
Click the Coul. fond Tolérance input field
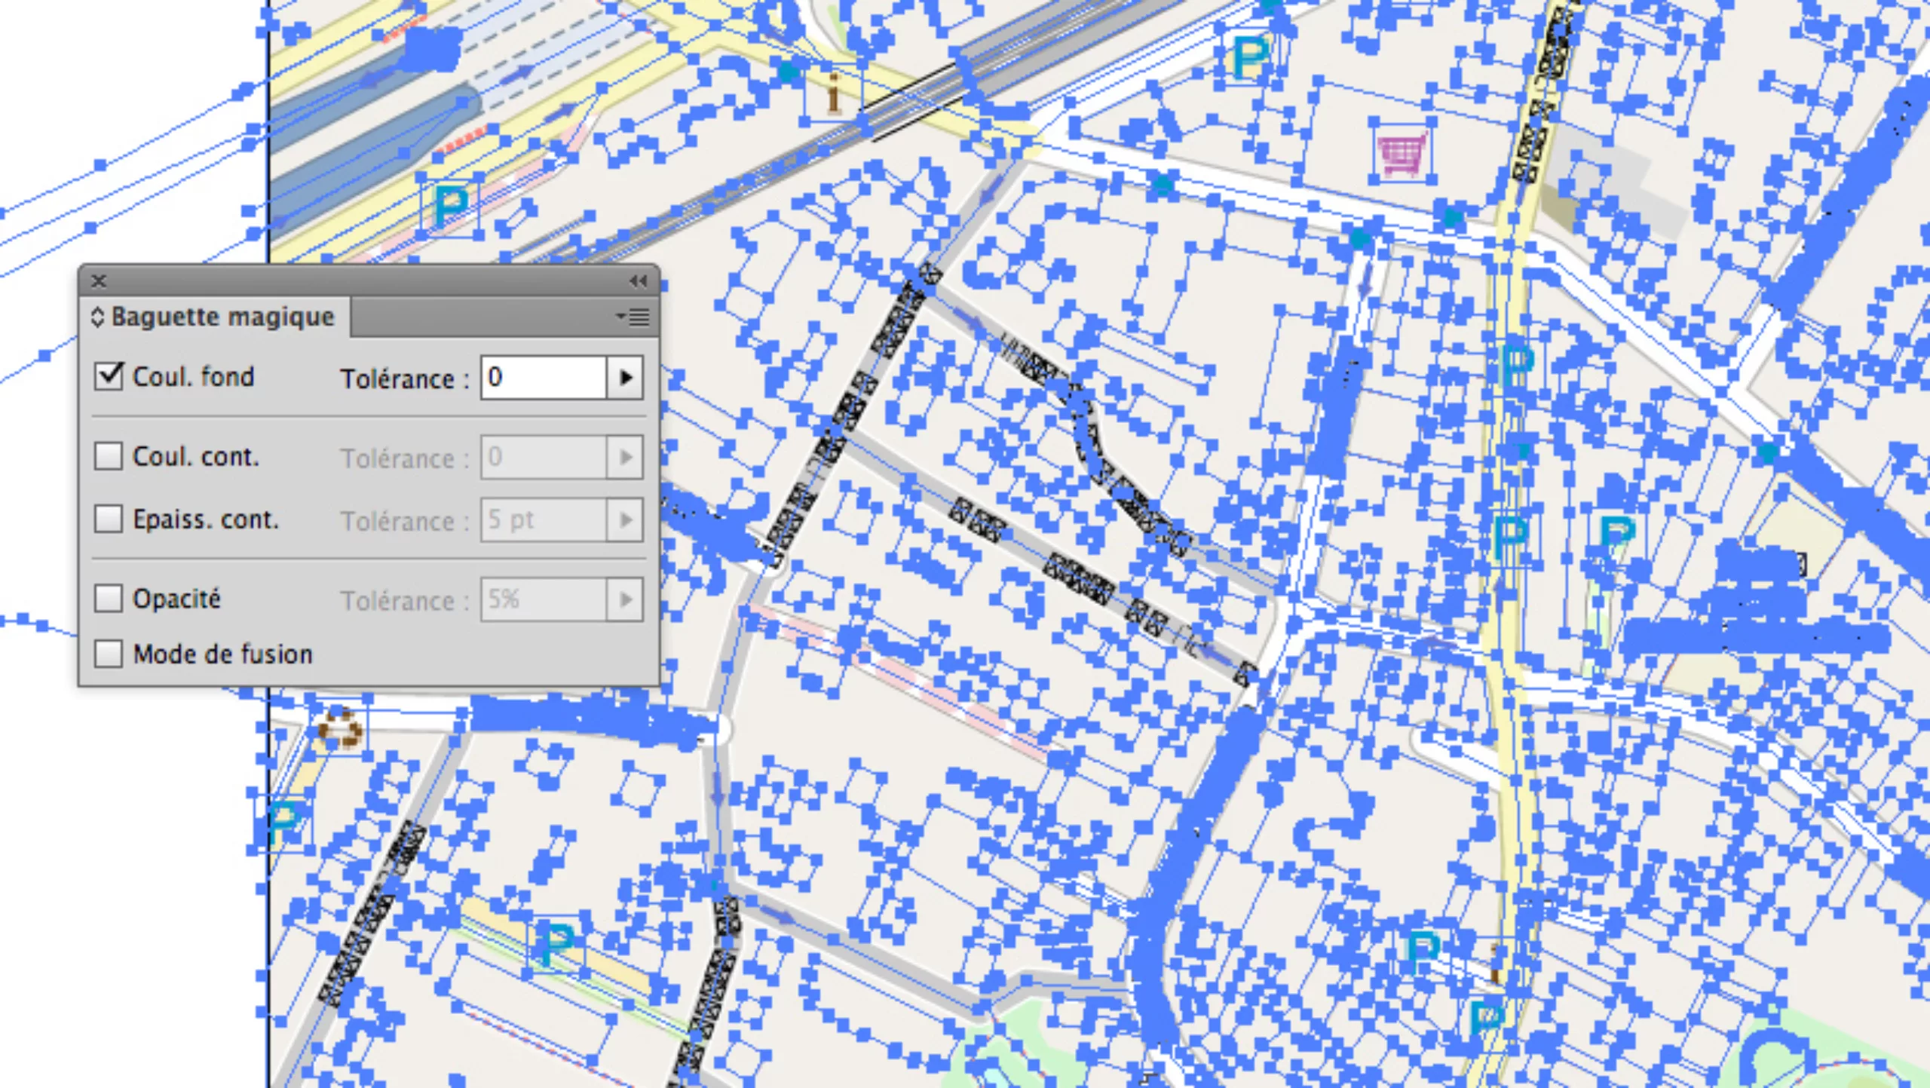coord(543,377)
